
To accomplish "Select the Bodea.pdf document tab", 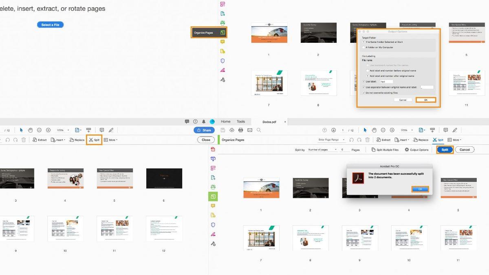I will click(x=269, y=121).
